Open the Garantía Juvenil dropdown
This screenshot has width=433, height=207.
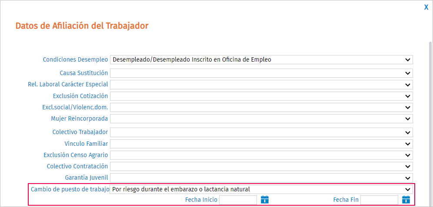pos(261,178)
